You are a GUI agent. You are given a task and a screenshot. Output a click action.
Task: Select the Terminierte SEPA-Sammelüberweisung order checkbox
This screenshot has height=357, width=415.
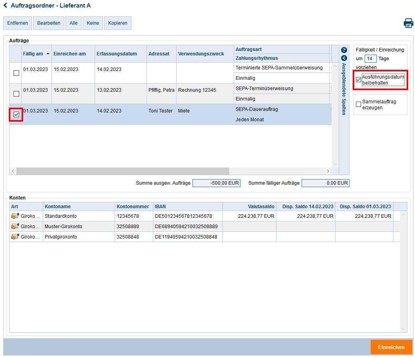coord(16,73)
